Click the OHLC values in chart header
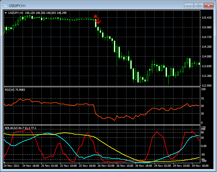Image resolution: width=217 pixels, height=172 pixels. tap(46, 13)
